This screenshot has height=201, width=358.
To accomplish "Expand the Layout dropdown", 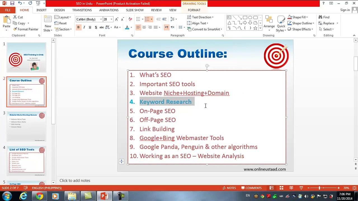I will (x=63, y=17).
